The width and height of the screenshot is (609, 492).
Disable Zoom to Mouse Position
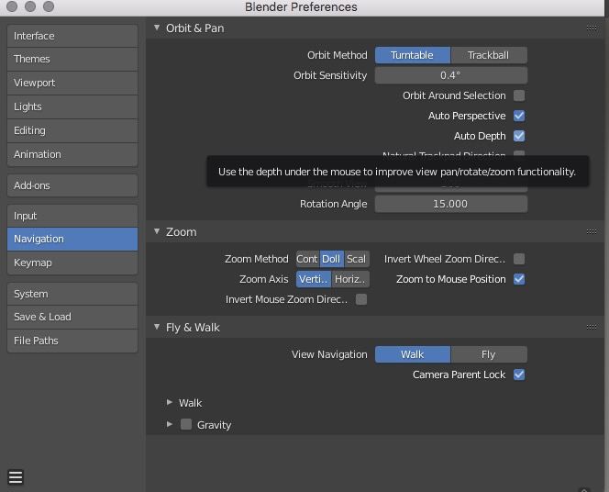[x=519, y=279]
